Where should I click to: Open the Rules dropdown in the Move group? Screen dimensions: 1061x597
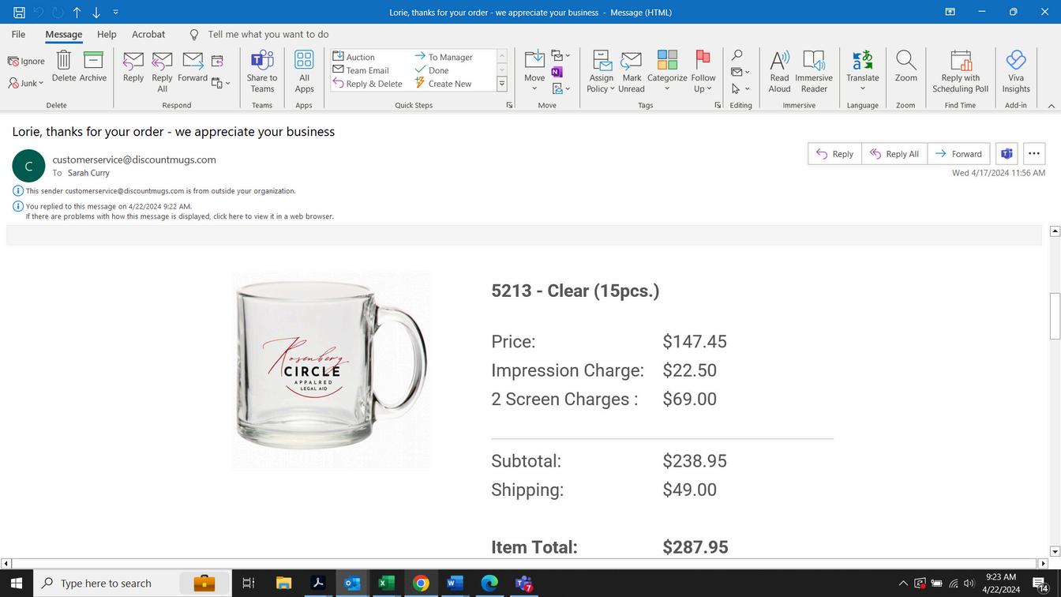point(561,88)
